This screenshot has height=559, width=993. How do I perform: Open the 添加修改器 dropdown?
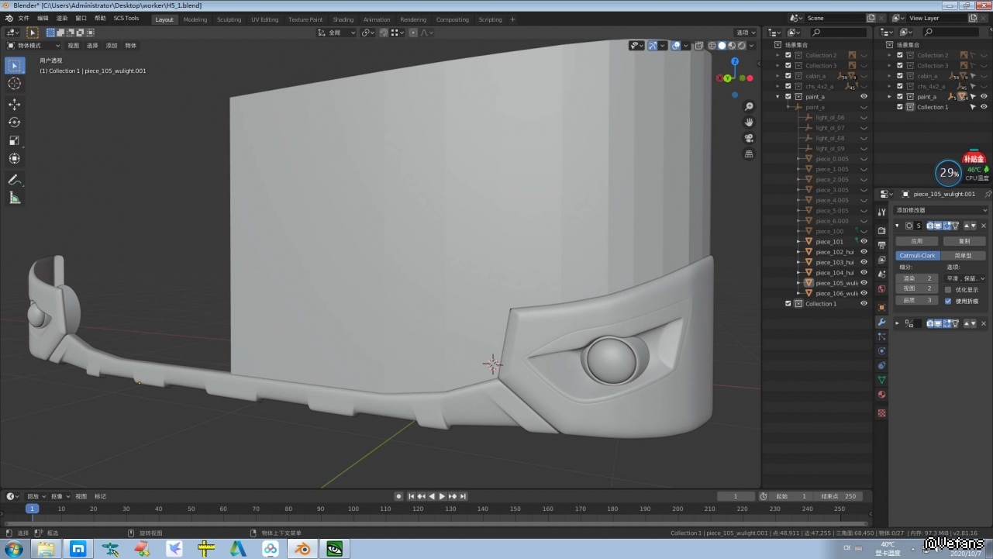pos(941,210)
